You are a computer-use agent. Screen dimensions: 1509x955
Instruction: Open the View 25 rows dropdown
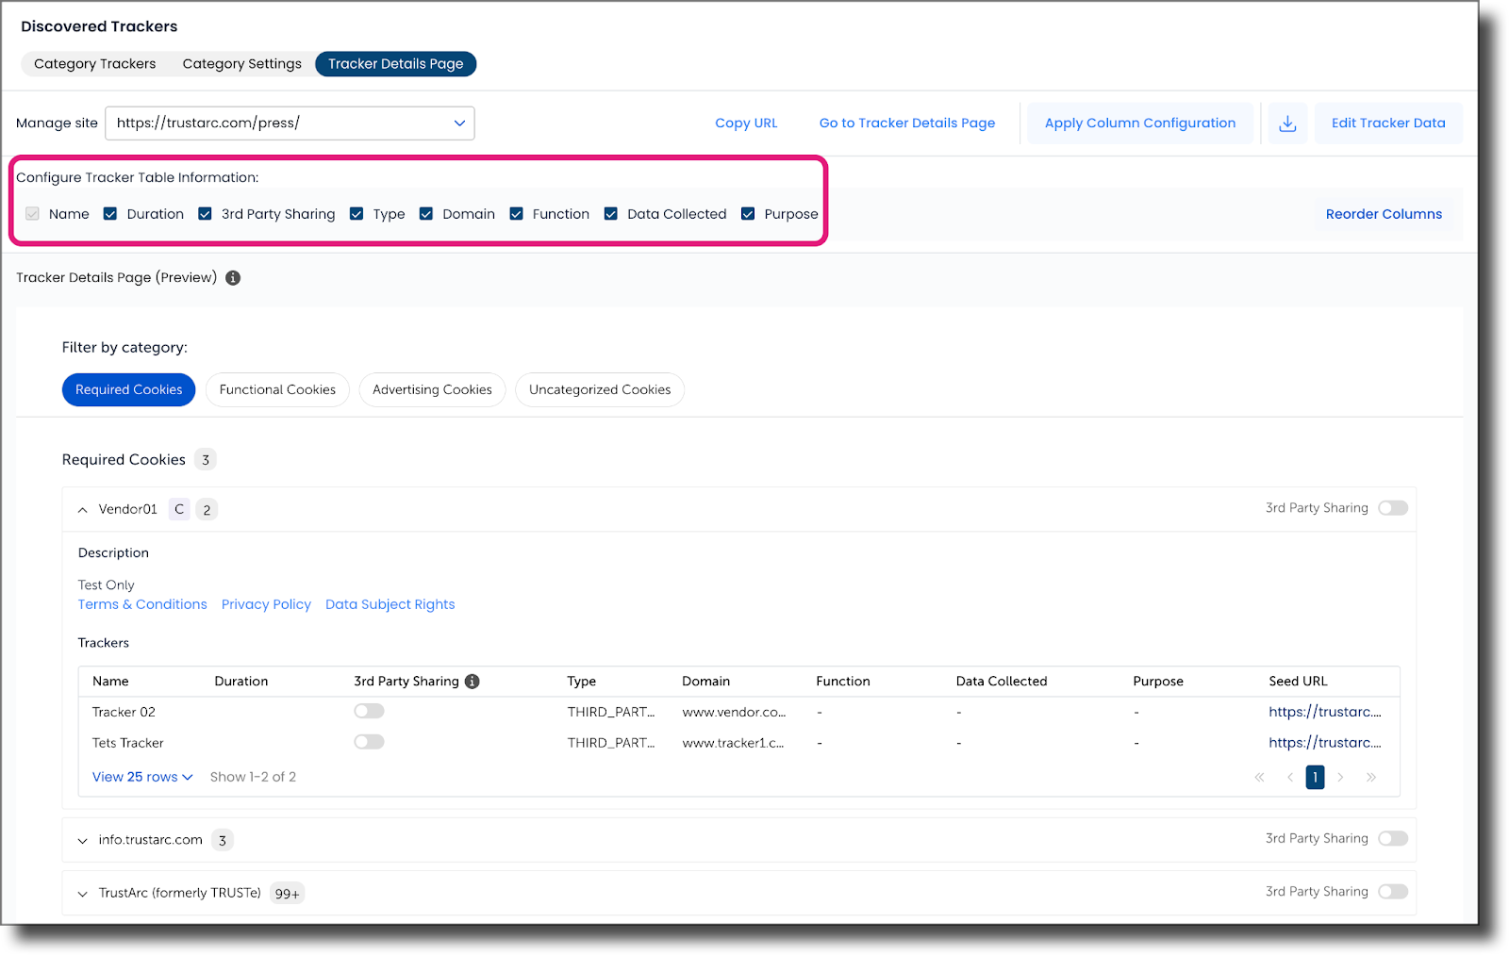coord(141,777)
